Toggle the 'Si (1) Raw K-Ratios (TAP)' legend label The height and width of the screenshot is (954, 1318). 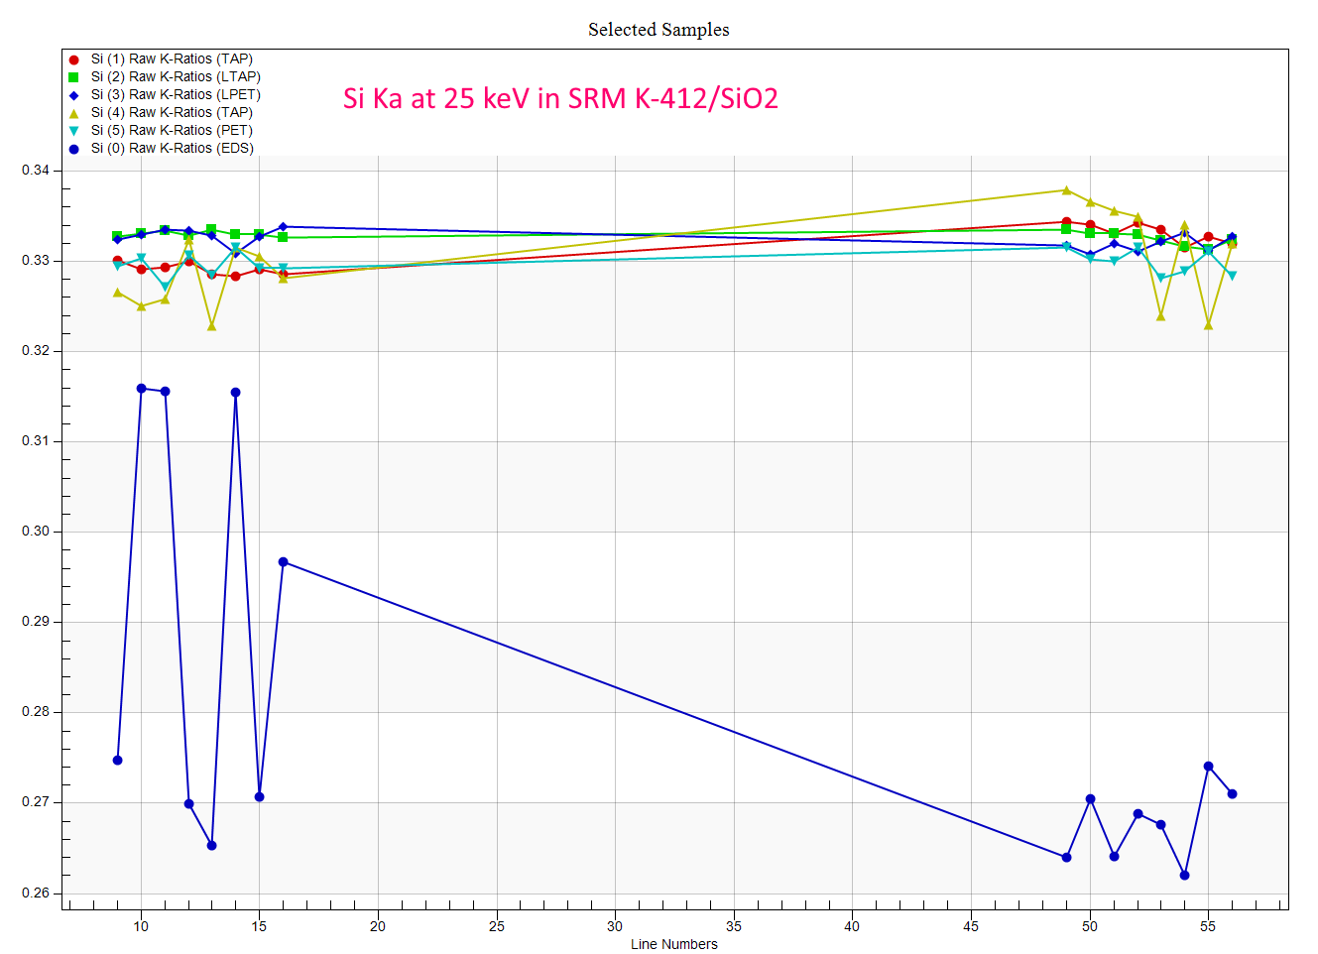(x=172, y=60)
